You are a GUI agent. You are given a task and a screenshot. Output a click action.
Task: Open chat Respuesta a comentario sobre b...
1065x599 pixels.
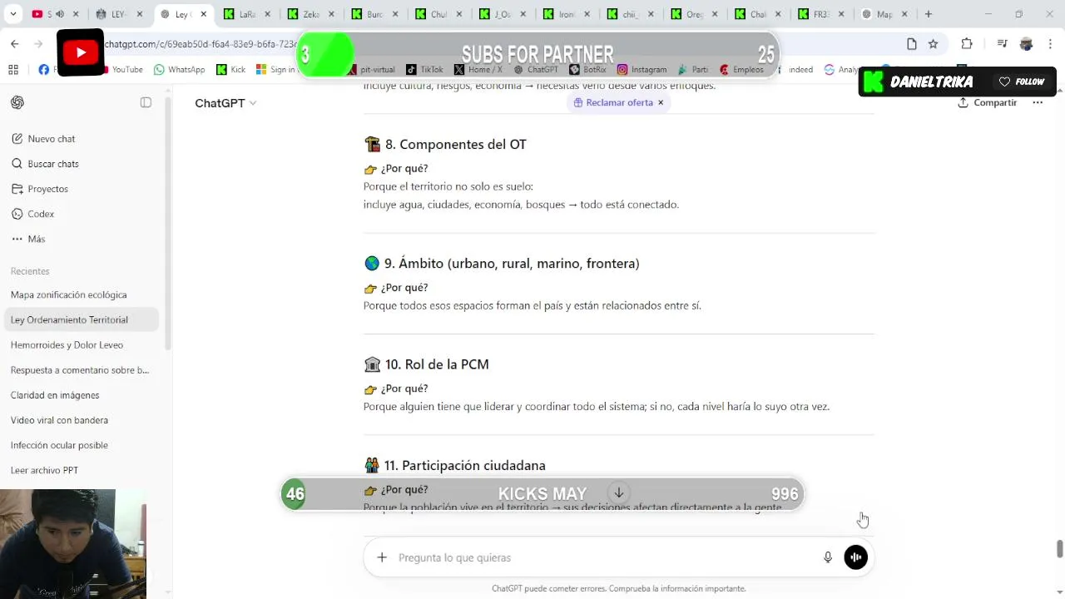pyautogui.click(x=81, y=370)
